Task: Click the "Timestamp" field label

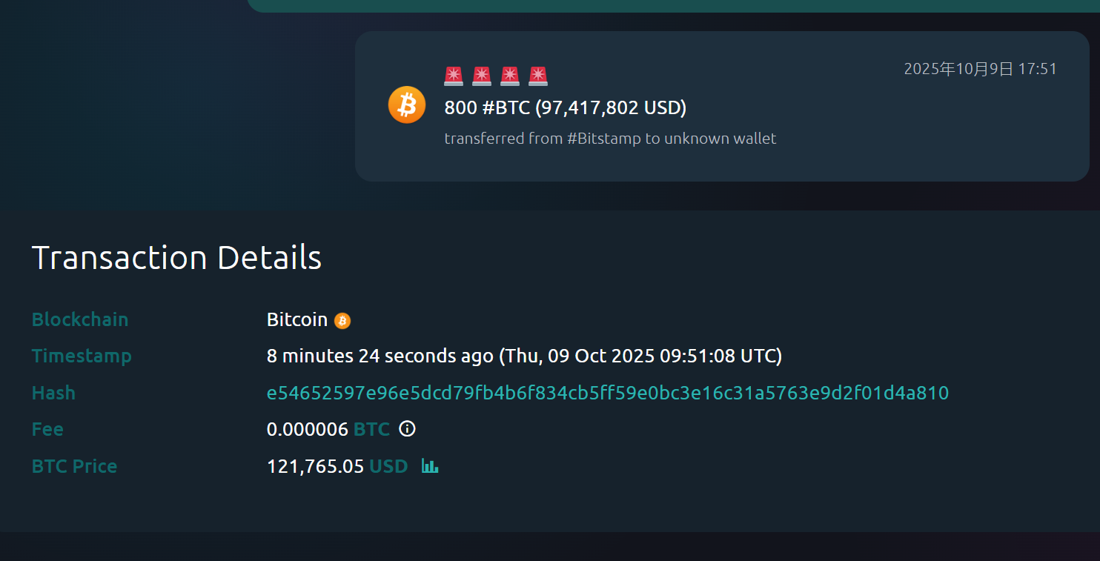Action: (82, 356)
